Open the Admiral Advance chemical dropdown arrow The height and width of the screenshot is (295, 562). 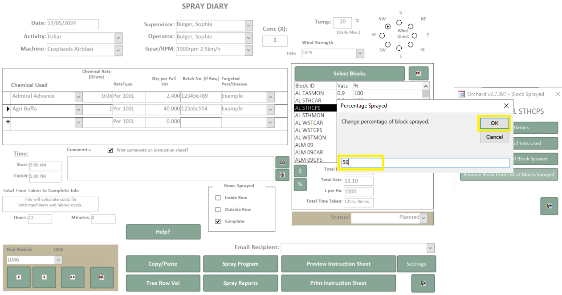pyautogui.click(x=79, y=96)
